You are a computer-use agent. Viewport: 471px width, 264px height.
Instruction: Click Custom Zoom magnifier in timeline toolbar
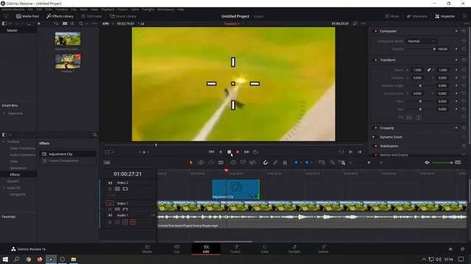pyautogui.click(x=342, y=163)
